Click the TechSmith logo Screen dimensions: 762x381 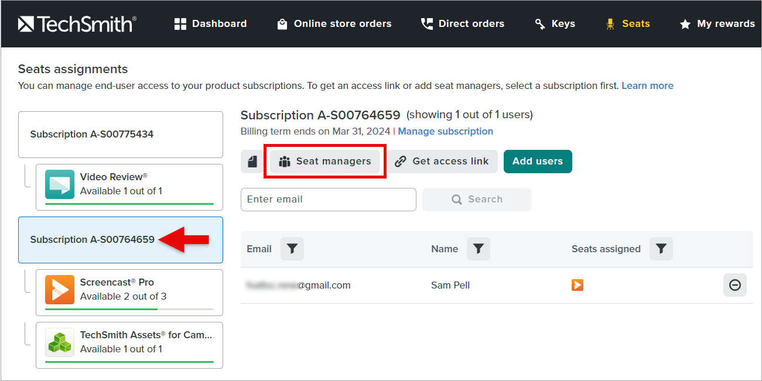click(77, 24)
